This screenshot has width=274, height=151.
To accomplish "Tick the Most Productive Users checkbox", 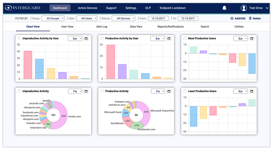I will 185,39.
